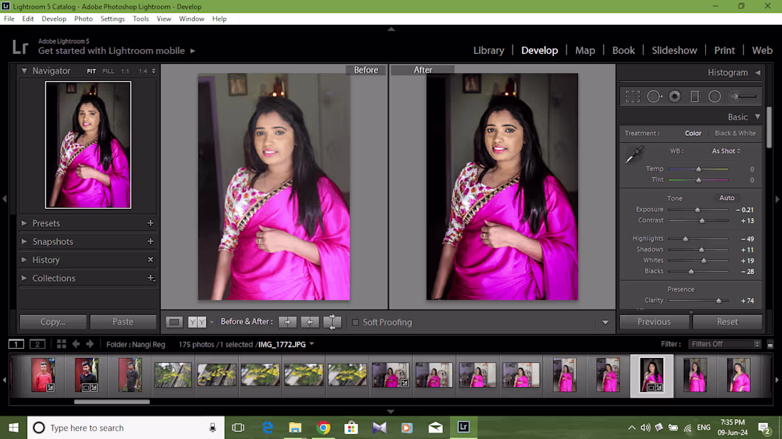This screenshot has width=782, height=439.
Task: Switch to the Library module
Action: click(488, 50)
